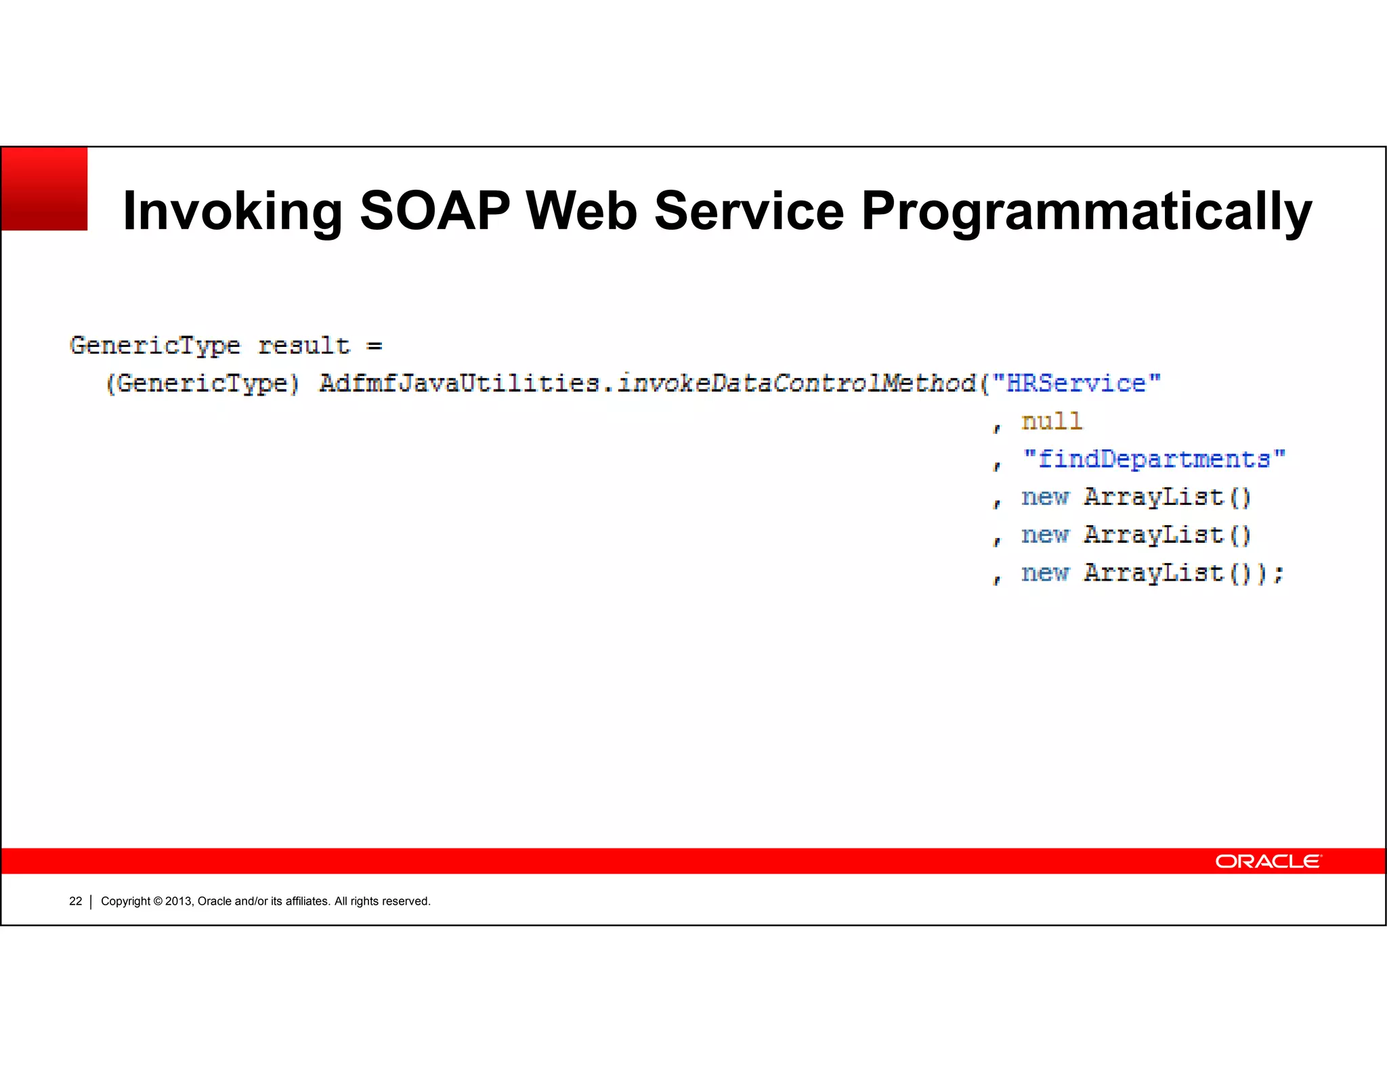Click the Oracle logo in the red bar
The height and width of the screenshot is (1072, 1387).
coord(1268,861)
